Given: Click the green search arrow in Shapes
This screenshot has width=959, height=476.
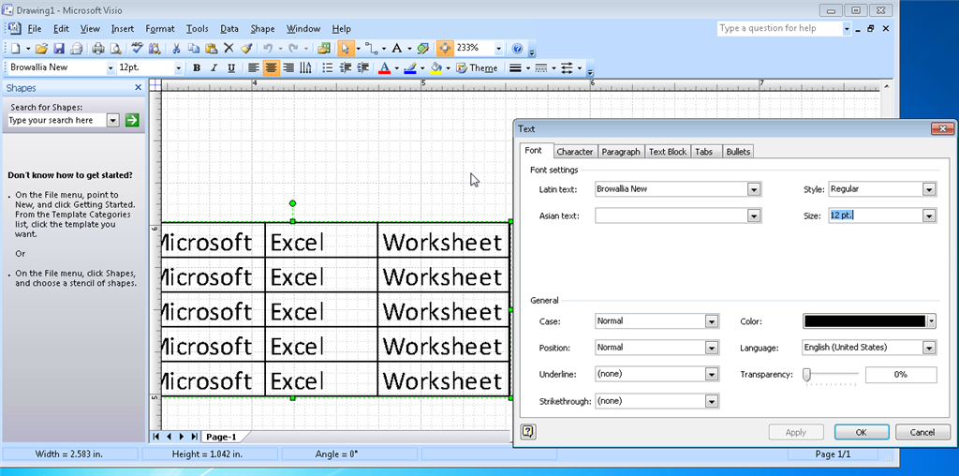Looking at the screenshot, I should (x=132, y=120).
